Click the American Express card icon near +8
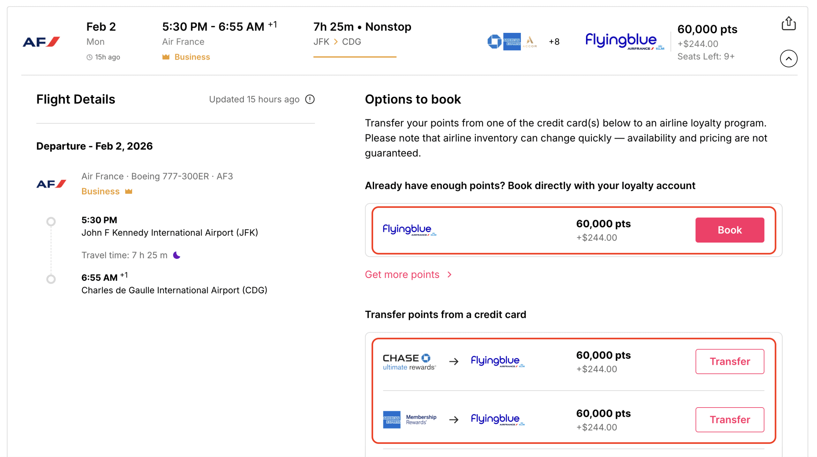Image resolution: width=817 pixels, height=457 pixels. pos(512,41)
